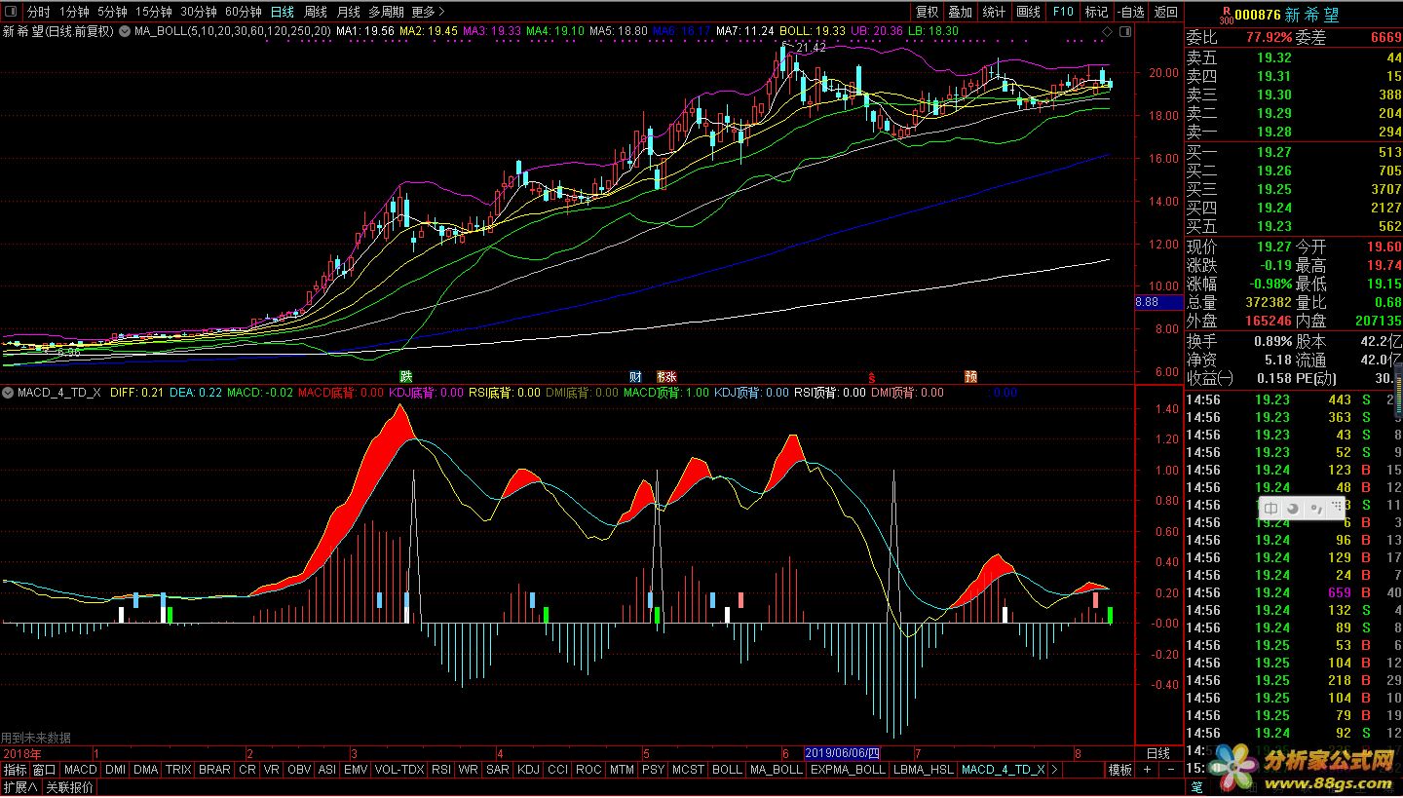The width and height of the screenshot is (1403, 798).
Task: Click the minus zoom-out button at bottom
Action: (x=1170, y=770)
